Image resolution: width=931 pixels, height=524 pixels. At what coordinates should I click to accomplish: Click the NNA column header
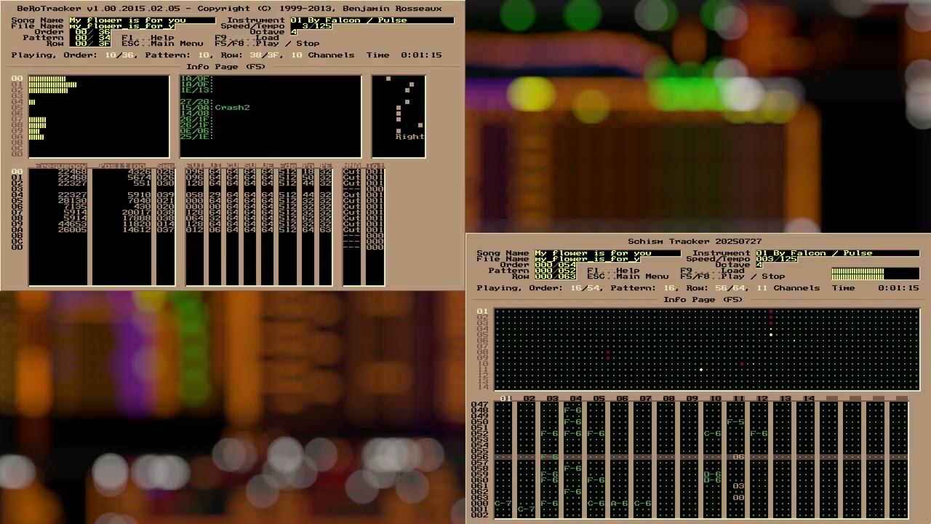352,166
